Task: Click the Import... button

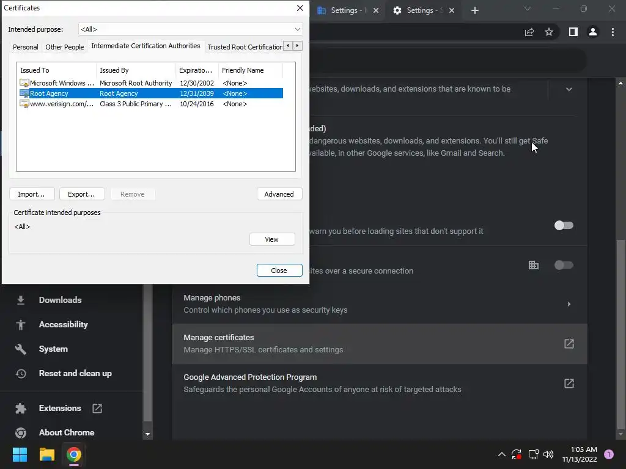Action: point(32,194)
